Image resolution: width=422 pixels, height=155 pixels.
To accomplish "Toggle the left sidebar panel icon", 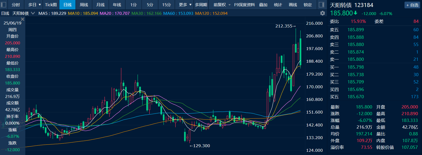I will pyautogui.click(x=4, y=5).
